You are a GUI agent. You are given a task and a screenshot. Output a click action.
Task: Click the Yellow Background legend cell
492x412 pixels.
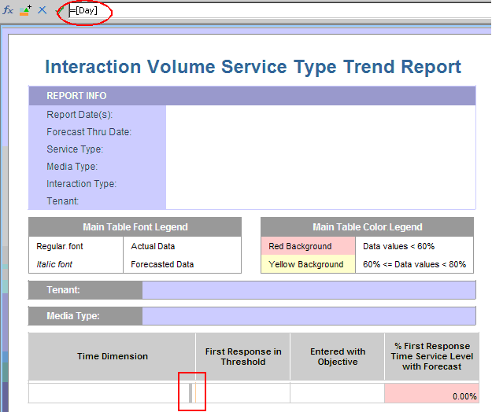[x=308, y=264]
